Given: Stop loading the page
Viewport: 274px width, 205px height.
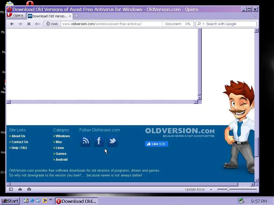Looking at the screenshot, I should (x=29, y=24).
